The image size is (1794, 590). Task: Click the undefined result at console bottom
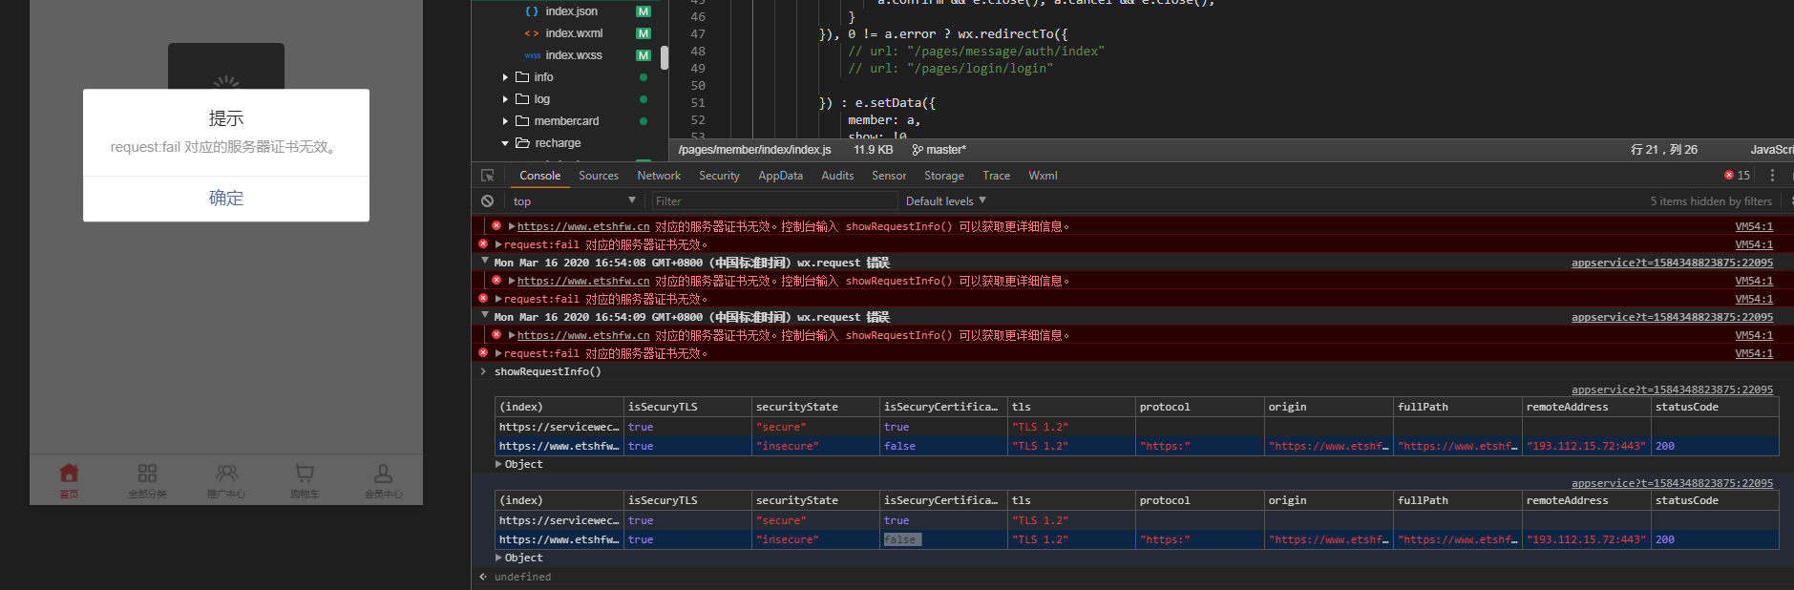522,577
